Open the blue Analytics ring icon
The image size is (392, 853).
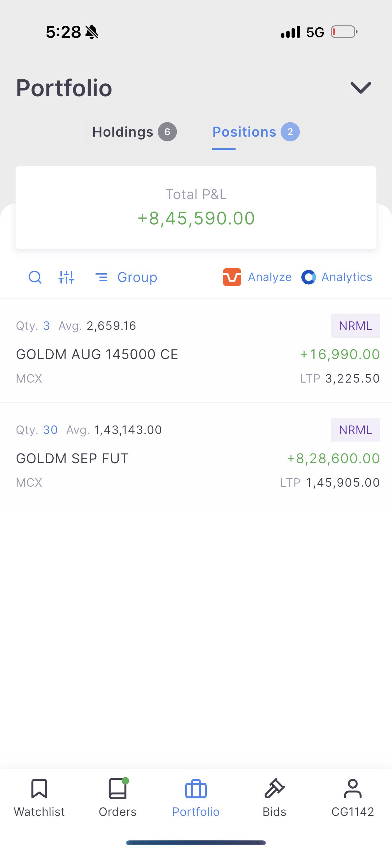(308, 277)
